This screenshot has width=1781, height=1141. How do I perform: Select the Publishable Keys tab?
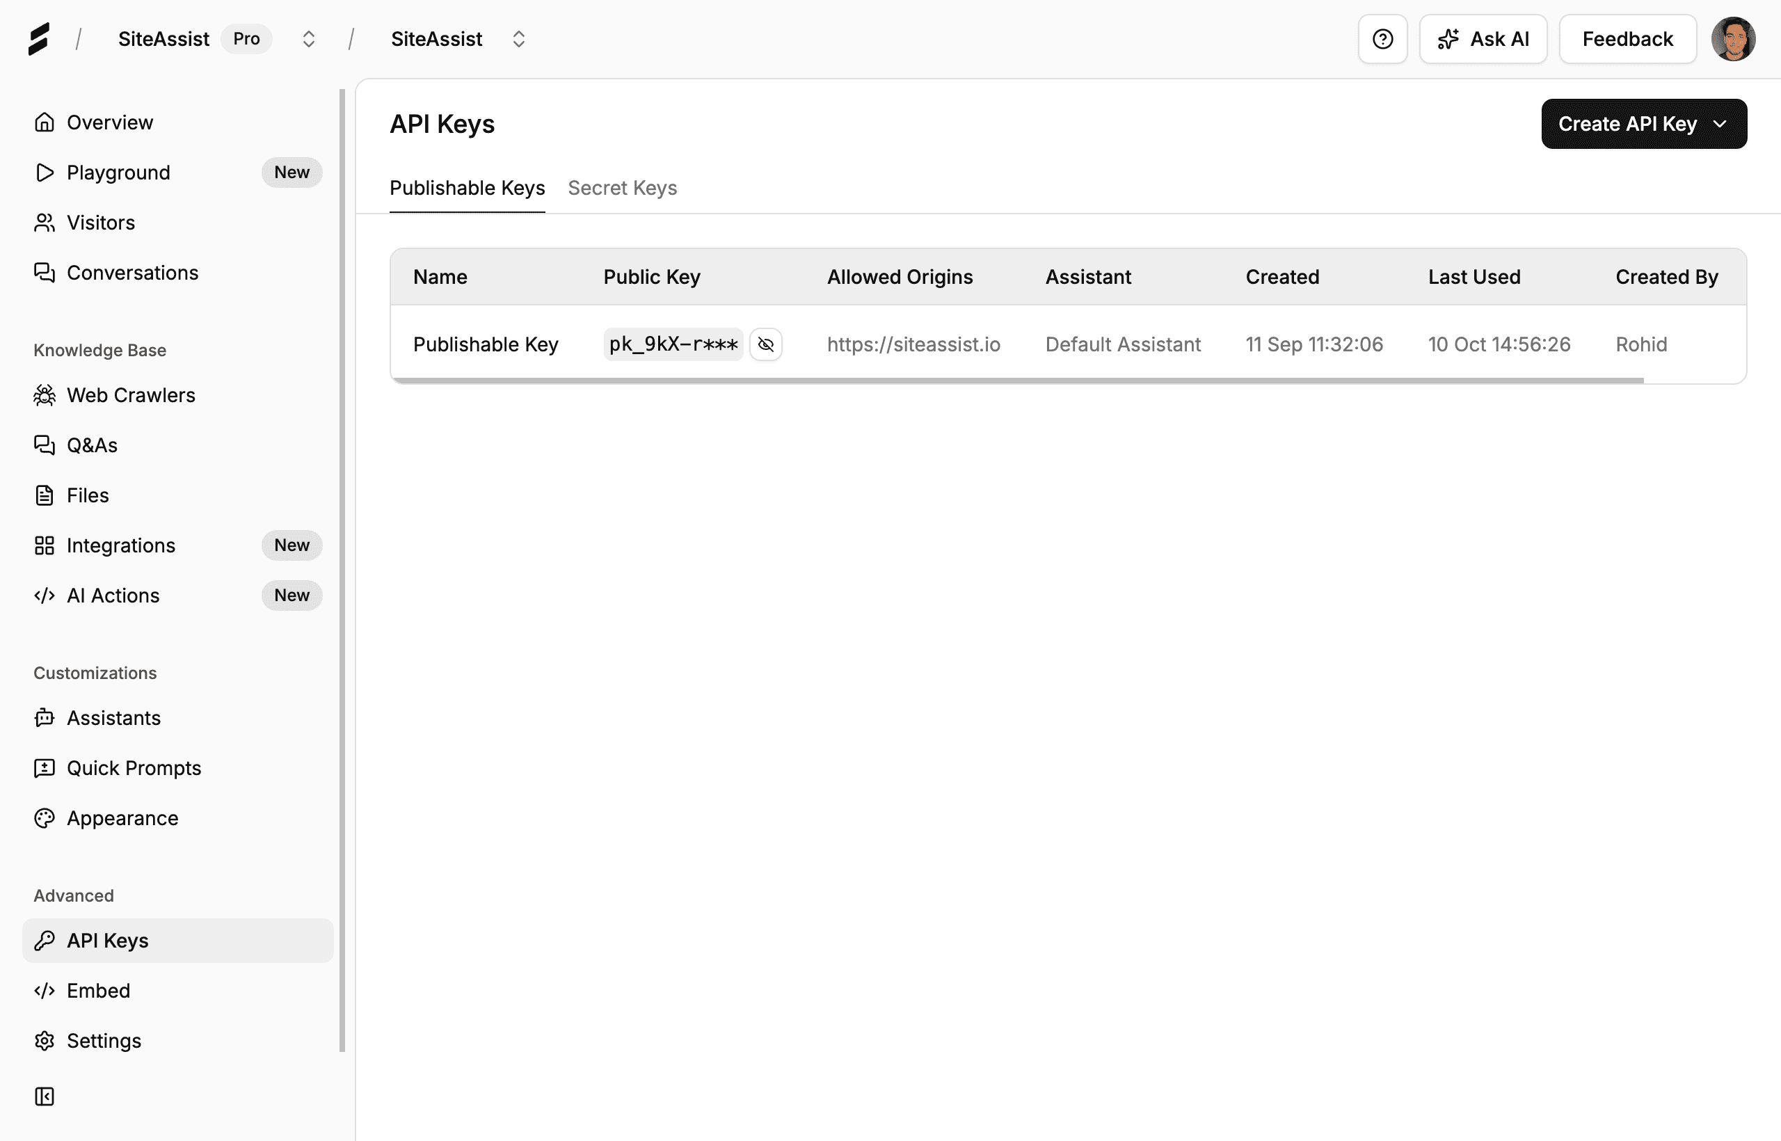(467, 188)
